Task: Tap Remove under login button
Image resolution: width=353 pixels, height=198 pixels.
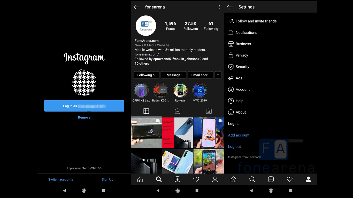Action: 84,117
